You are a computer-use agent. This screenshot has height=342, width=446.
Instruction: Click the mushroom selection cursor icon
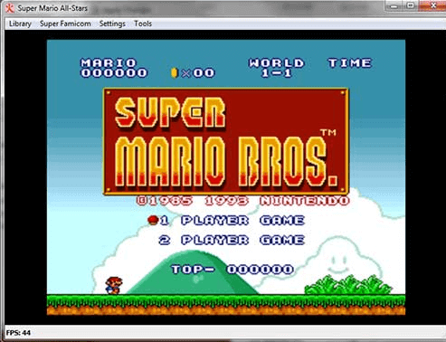[x=153, y=220]
